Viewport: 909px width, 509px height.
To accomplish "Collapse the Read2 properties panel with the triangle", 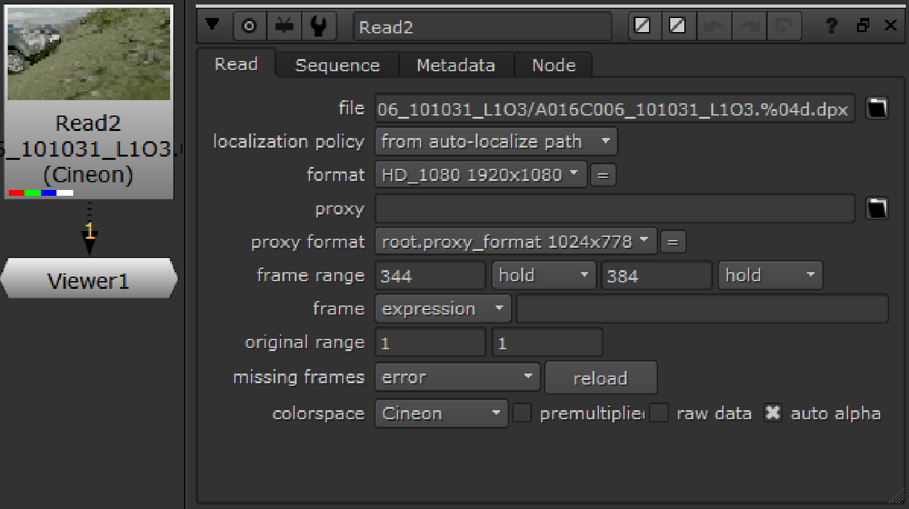I will point(212,26).
